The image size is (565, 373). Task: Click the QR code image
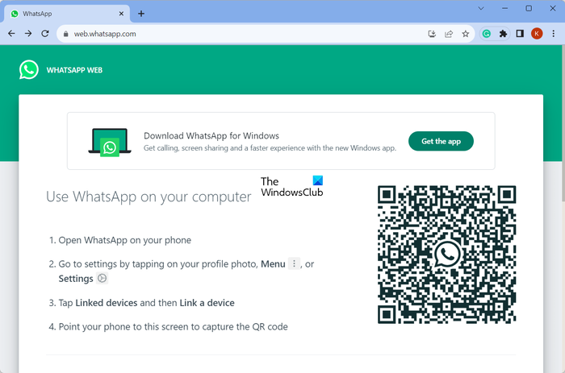(447, 255)
